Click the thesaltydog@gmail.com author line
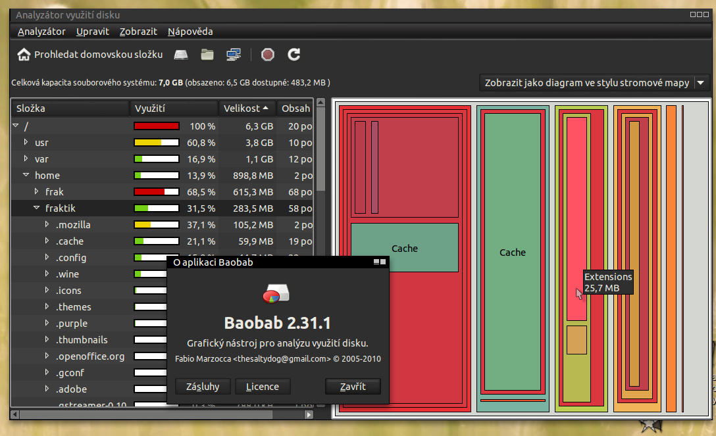 278,358
